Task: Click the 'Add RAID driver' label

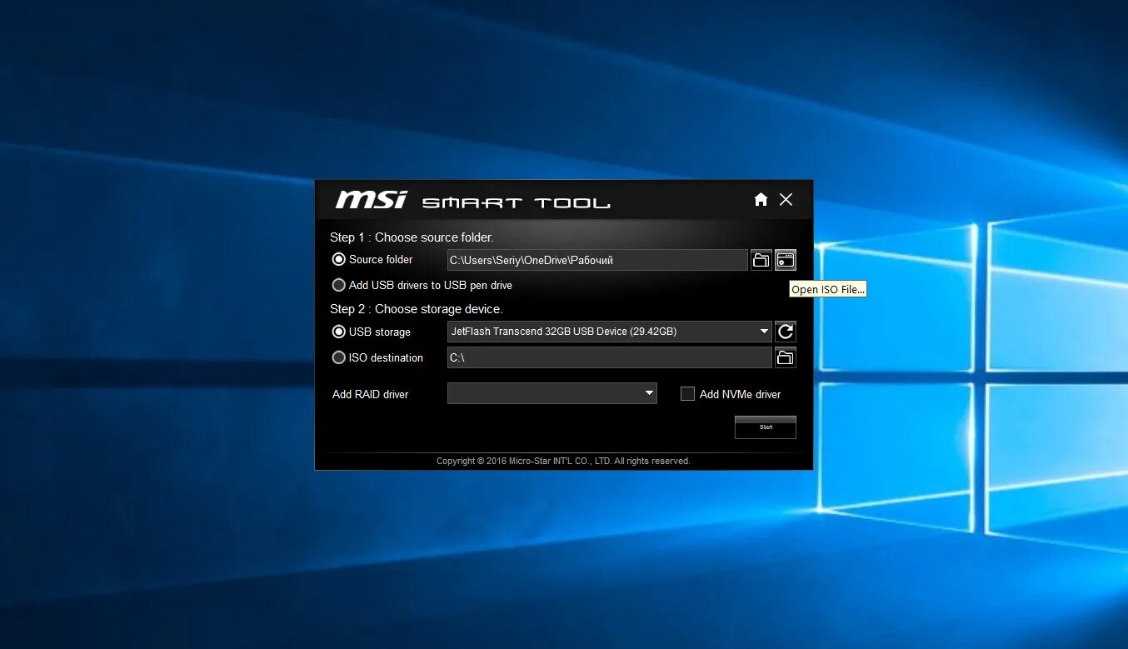Action: coord(370,394)
